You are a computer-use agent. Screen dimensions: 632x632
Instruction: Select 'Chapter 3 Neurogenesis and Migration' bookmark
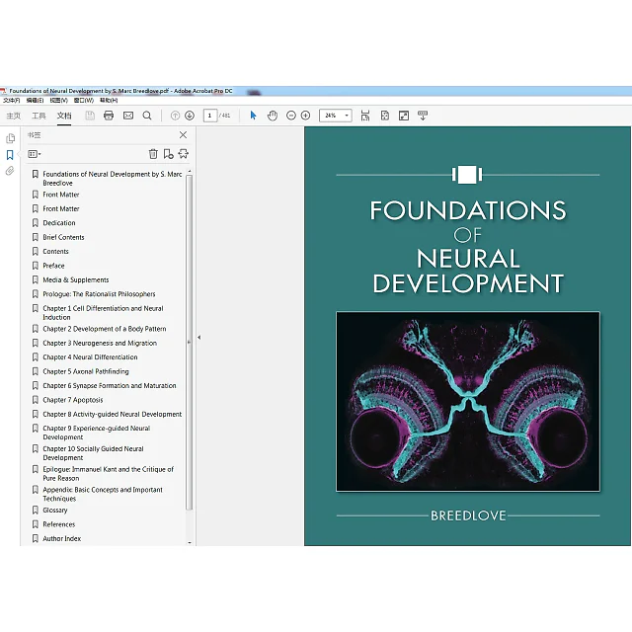[x=100, y=343]
